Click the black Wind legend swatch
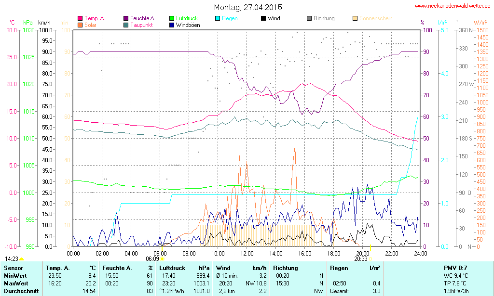This screenshot has width=494, height=296. tap(263, 18)
